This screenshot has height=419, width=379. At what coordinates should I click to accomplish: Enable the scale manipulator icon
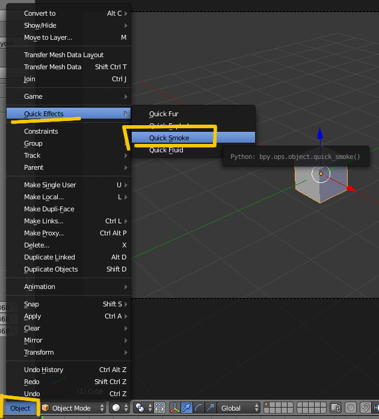point(211,408)
